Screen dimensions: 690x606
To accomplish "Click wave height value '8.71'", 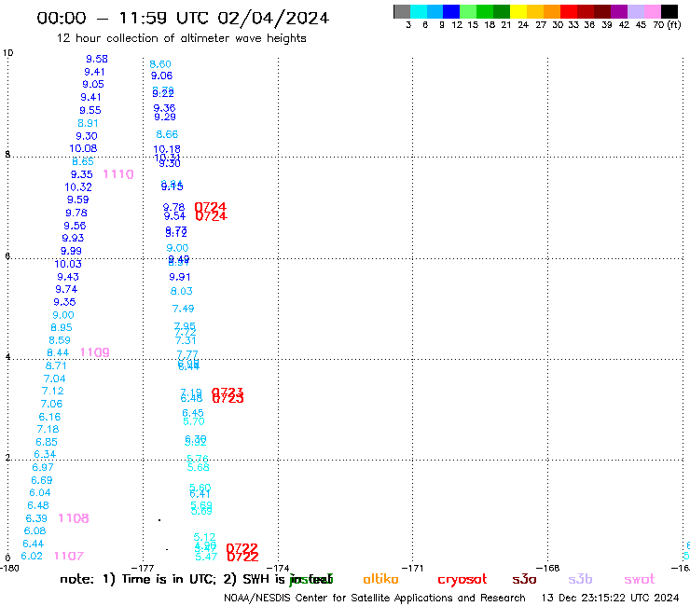I will point(56,365).
